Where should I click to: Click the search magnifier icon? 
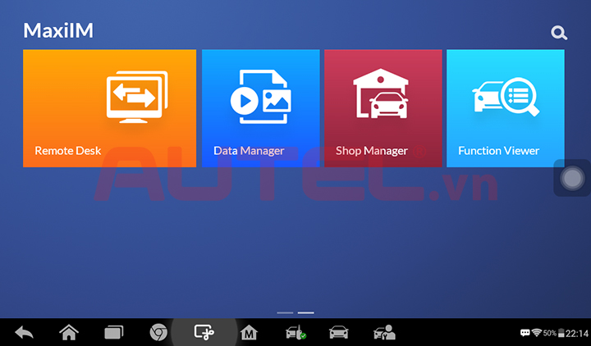[559, 33]
